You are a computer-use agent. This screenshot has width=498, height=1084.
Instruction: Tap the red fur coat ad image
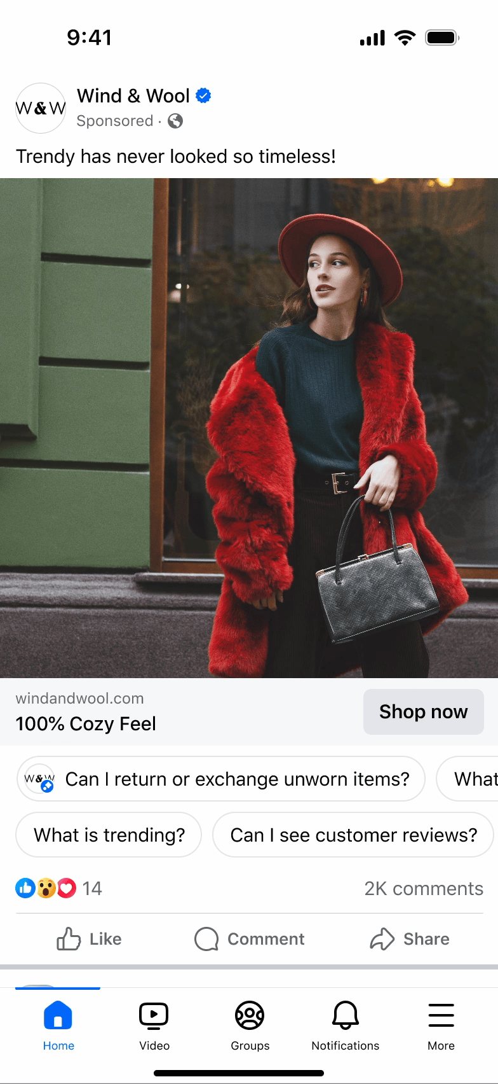tap(249, 428)
